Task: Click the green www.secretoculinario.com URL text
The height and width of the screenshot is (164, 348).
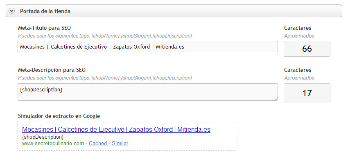Action: click(x=53, y=144)
